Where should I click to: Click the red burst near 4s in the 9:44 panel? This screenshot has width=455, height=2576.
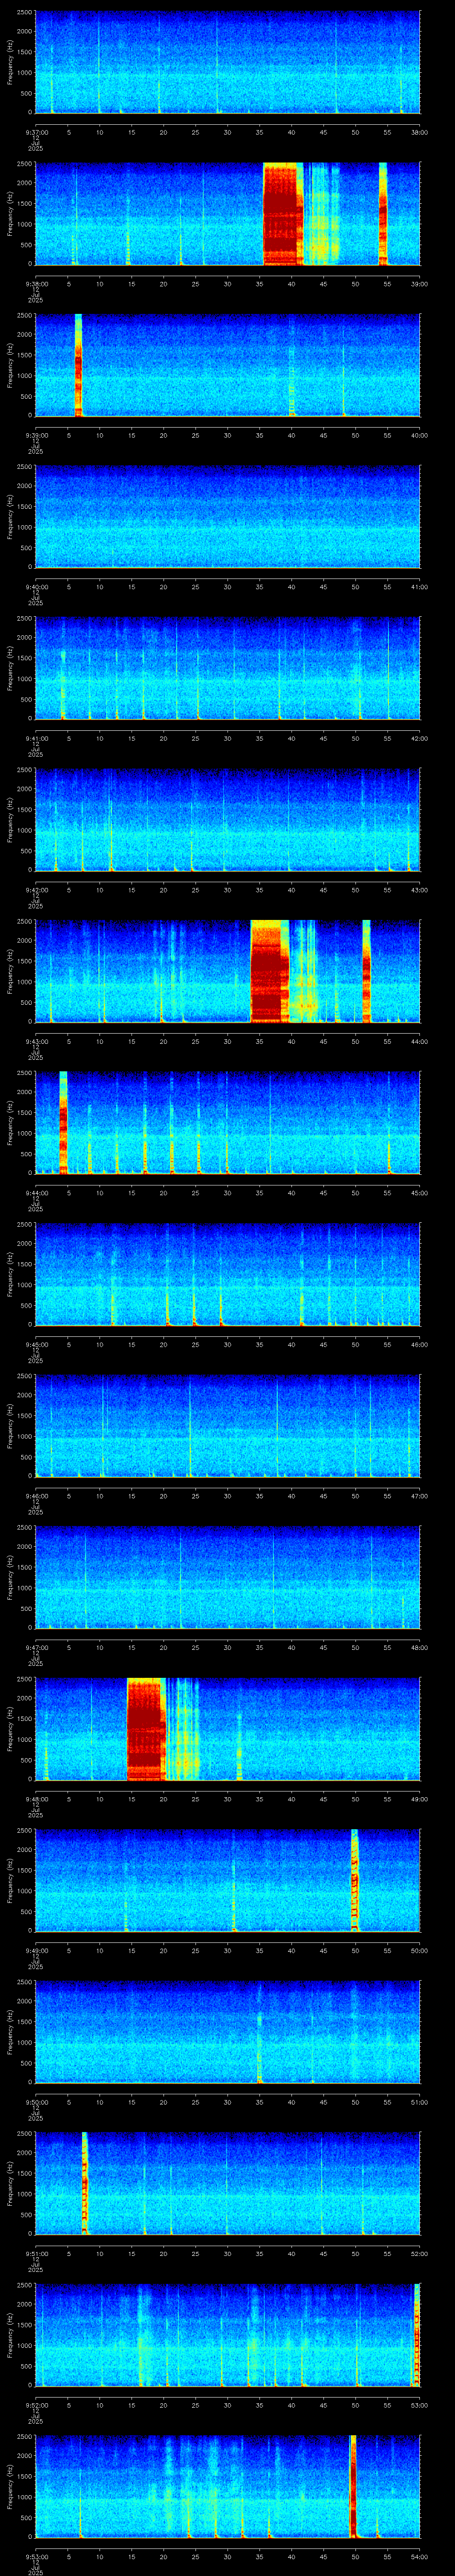[63, 1123]
